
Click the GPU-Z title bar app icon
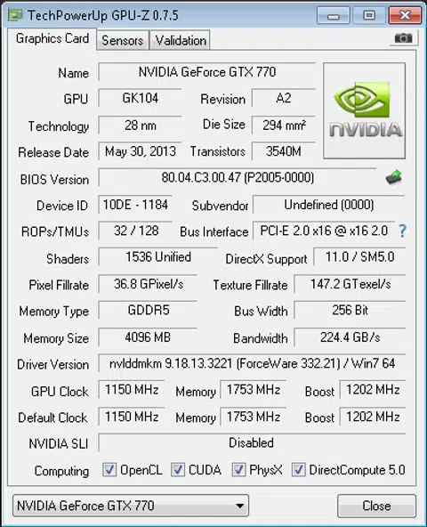15,15
